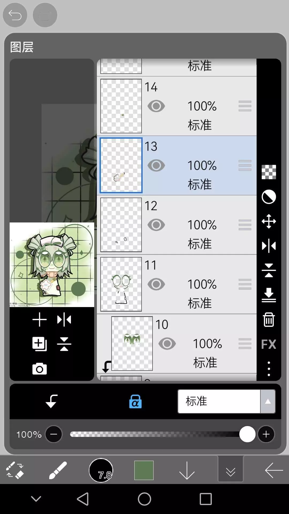Open the brush size 7.8 indicator
289x514 pixels.
(101, 470)
